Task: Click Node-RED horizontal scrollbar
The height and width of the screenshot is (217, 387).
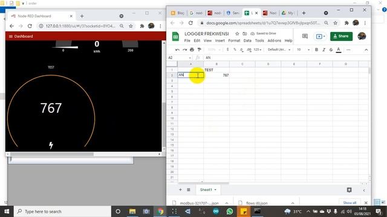Action: (x=52, y=154)
